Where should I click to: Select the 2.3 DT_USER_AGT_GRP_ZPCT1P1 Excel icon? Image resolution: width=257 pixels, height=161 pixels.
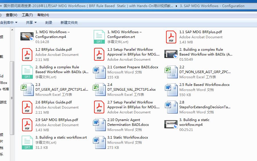pos(27,90)
